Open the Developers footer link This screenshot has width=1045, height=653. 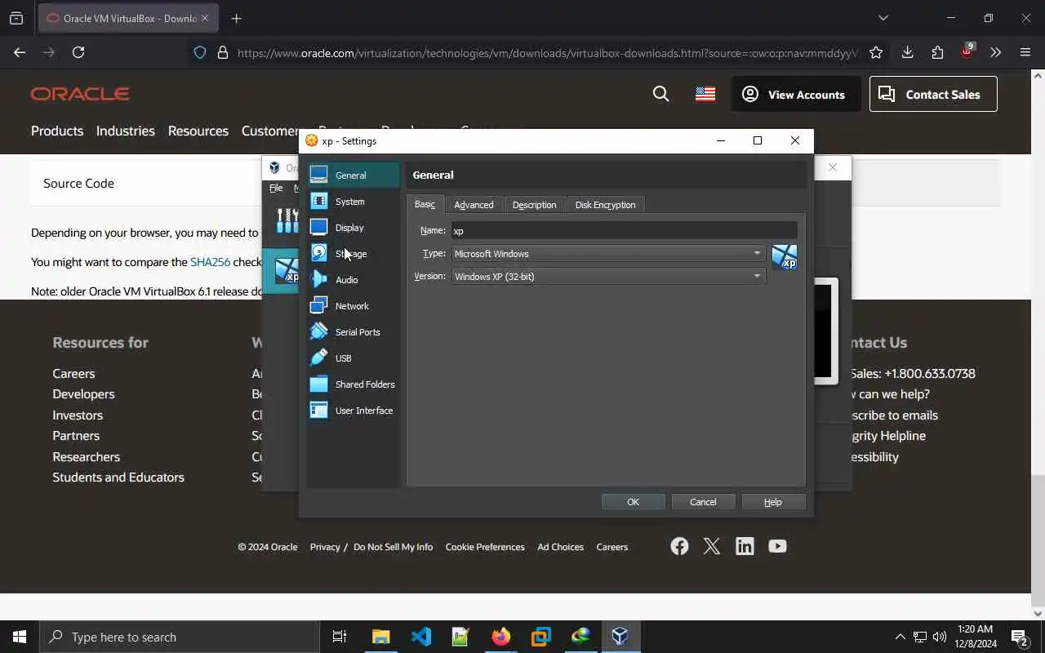(83, 394)
